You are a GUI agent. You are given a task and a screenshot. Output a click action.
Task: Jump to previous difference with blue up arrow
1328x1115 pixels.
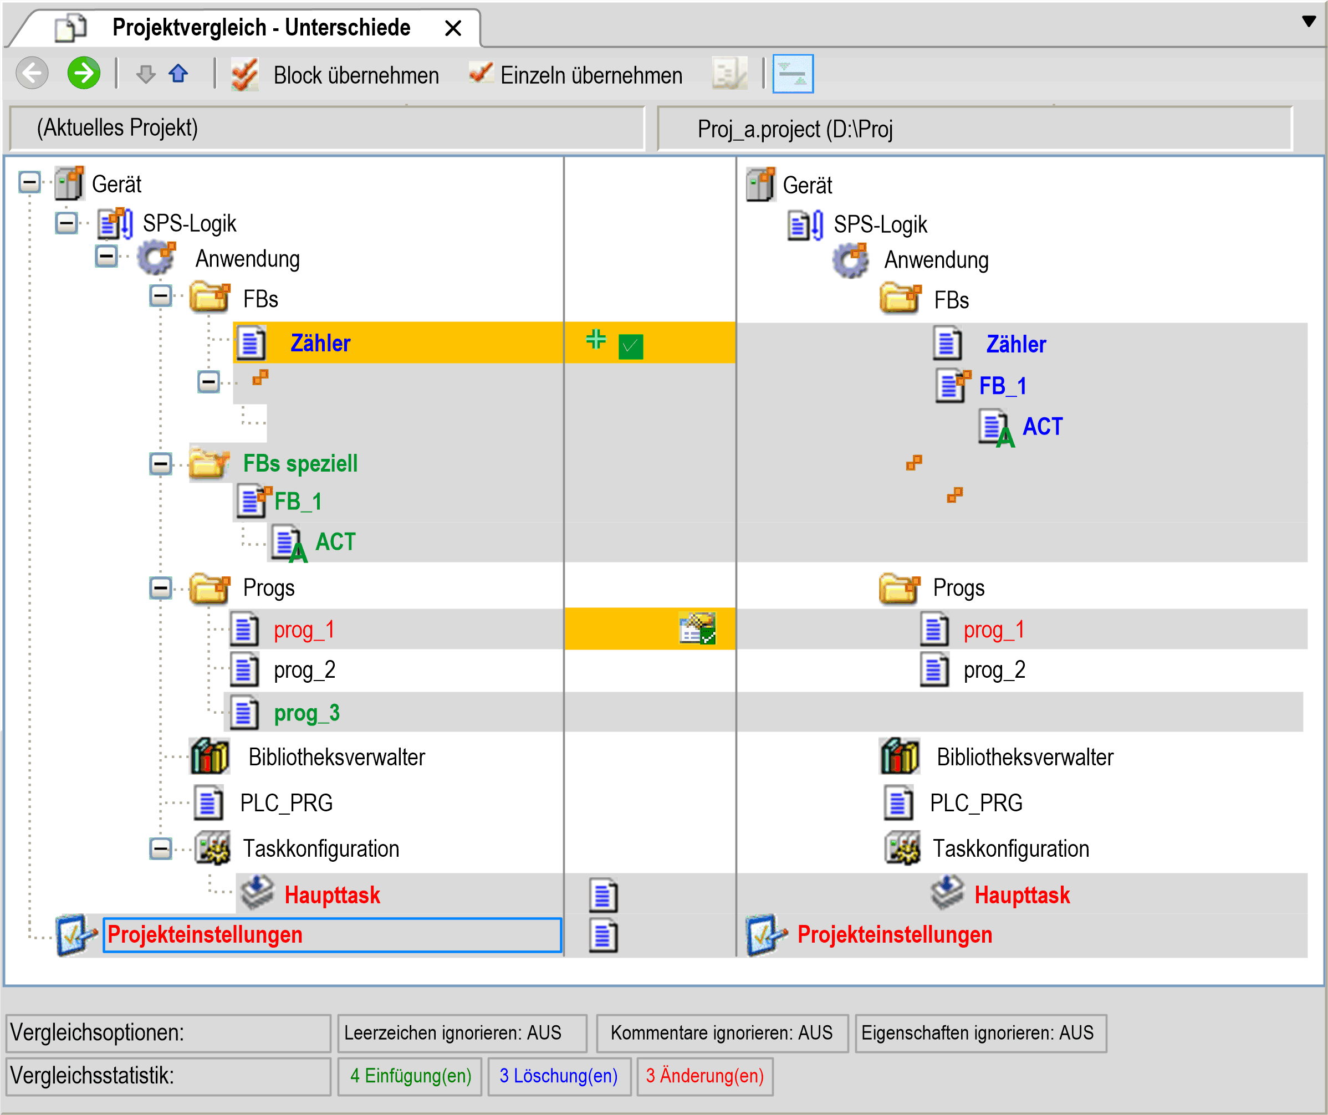tap(178, 73)
